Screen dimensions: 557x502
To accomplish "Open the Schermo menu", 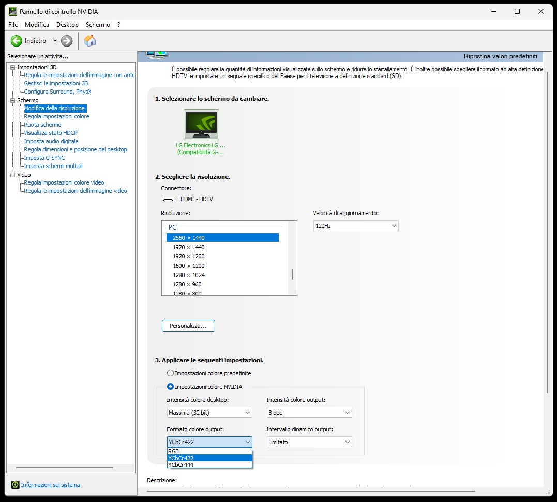I will pos(98,24).
